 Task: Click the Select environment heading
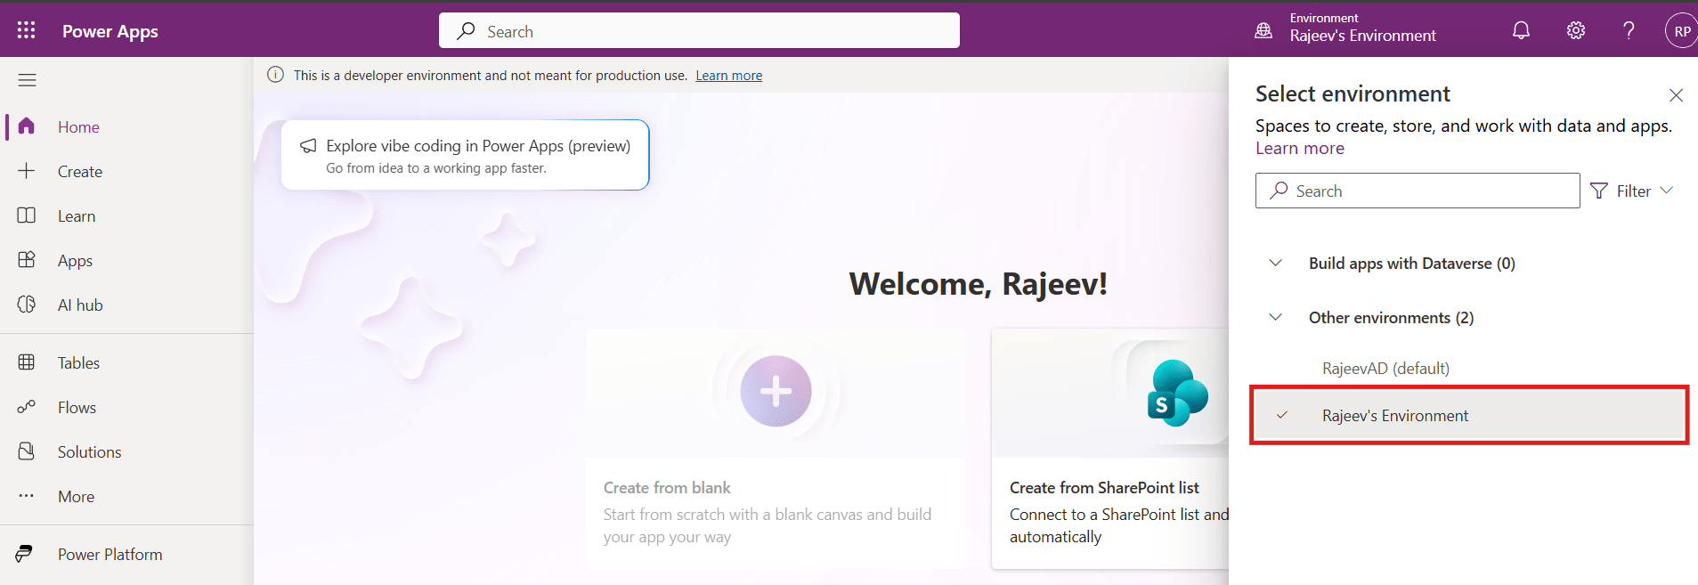[1353, 93]
